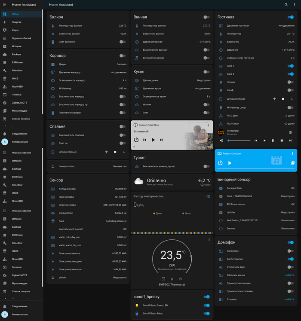
Task: Toggle the Спальня group switch
Action: click(x=123, y=126)
